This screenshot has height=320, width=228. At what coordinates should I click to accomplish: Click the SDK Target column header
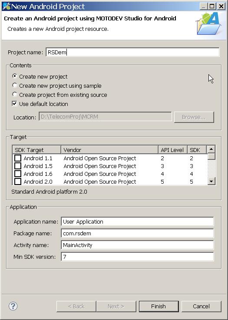tap(37, 150)
